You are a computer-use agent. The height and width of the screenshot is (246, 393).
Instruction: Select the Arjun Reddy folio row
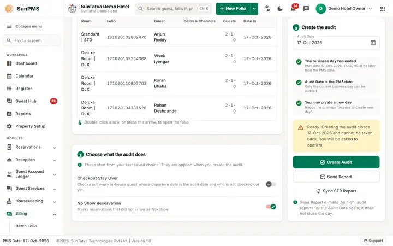coord(177,37)
